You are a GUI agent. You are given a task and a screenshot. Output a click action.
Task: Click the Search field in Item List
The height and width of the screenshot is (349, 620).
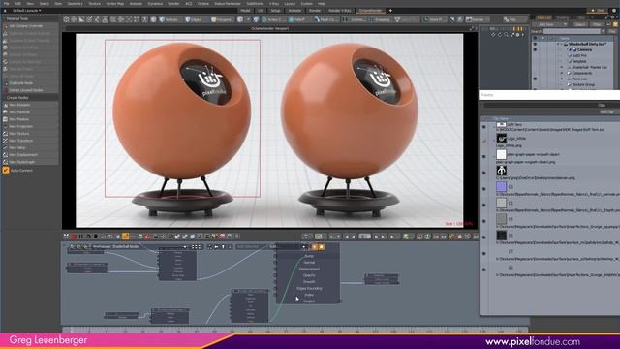point(572,31)
